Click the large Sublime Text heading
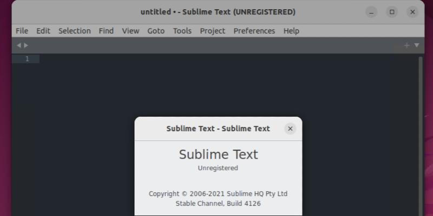Viewport: 433px width, 216px height. pyautogui.click(x=219, y=154)
